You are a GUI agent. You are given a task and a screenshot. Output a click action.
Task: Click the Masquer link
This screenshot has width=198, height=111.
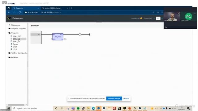coord(126,98)
